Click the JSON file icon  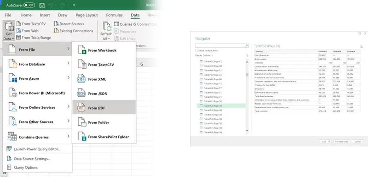tap(81, 93)
